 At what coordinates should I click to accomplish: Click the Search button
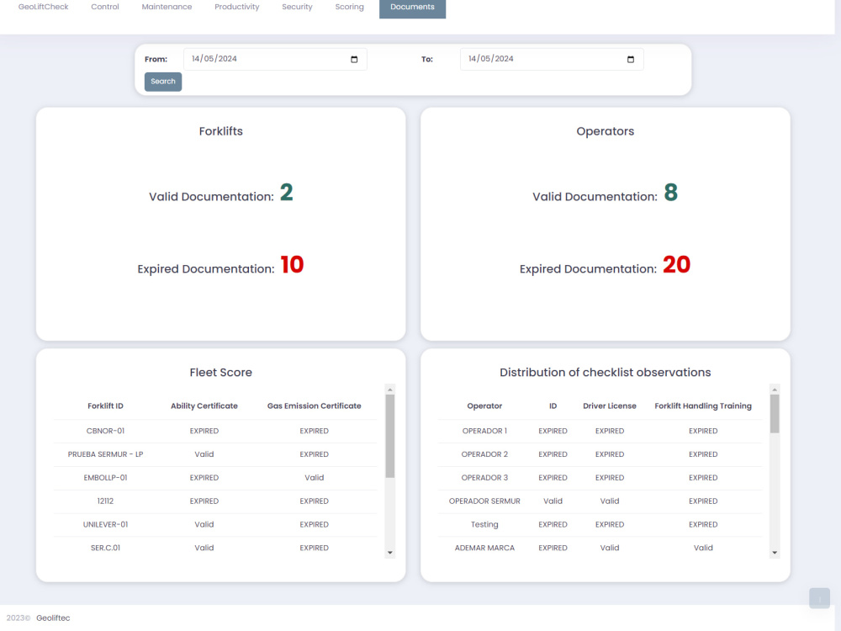[163, 82]
